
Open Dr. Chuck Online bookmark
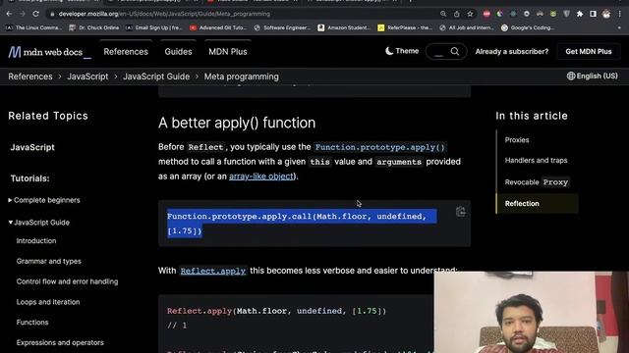pos(94,27)
